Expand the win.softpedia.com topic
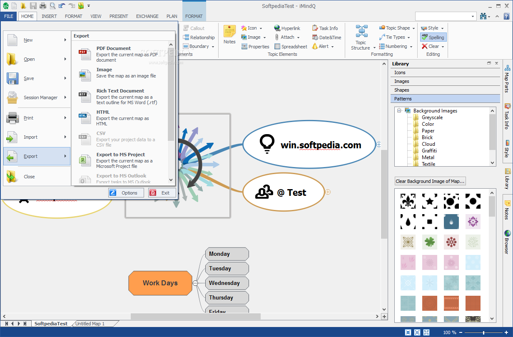Image resolution: width=513 pixels, height=337 pixels. (x=379, y=144)
